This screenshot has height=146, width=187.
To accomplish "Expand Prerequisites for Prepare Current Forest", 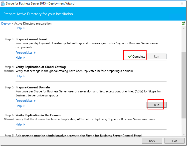I will 25,53.
